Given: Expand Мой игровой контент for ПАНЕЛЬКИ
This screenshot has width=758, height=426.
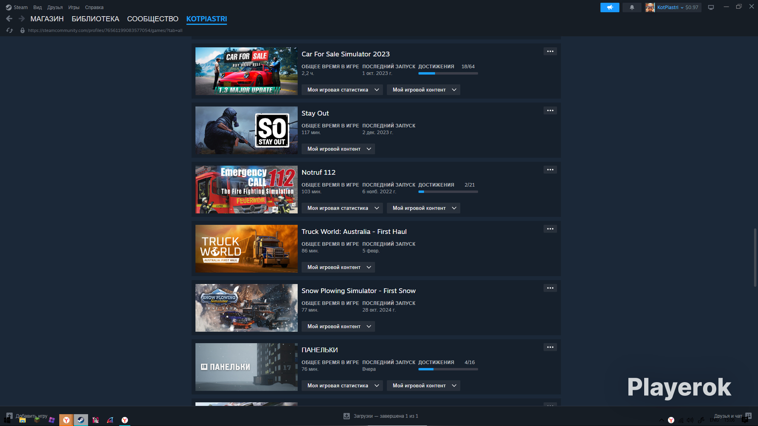Looking at the screenshot, I should pos(423,386).
